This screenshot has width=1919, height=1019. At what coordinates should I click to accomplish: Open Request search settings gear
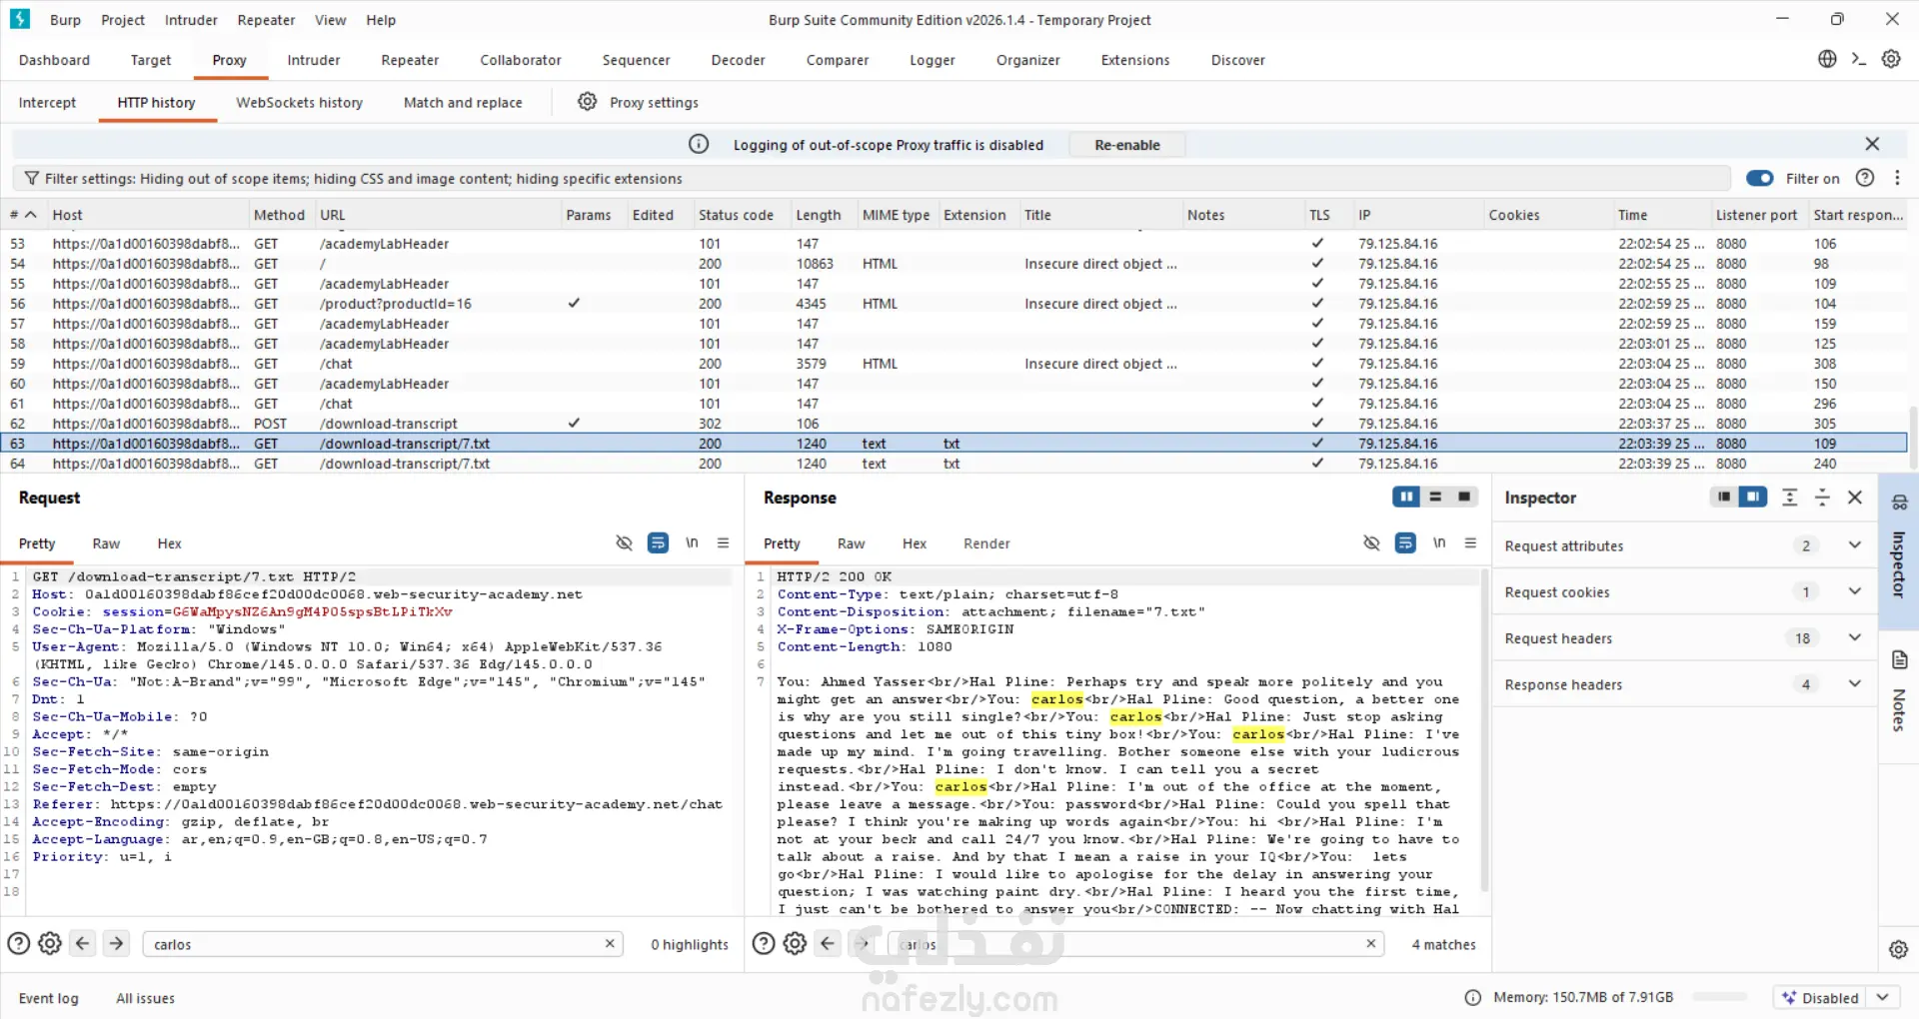tap(50, 944)
